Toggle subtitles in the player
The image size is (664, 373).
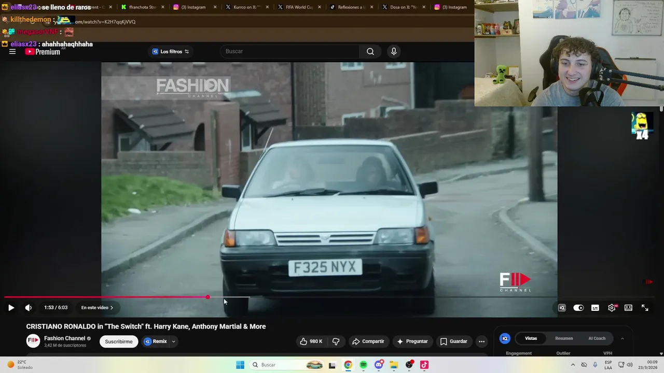(595, 308)
